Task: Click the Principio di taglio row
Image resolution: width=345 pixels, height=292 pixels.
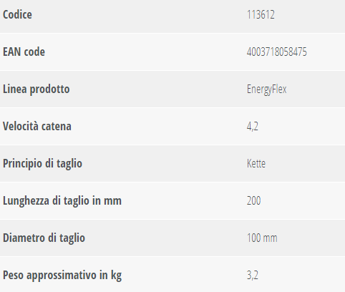Action: (x=172, y=163)
